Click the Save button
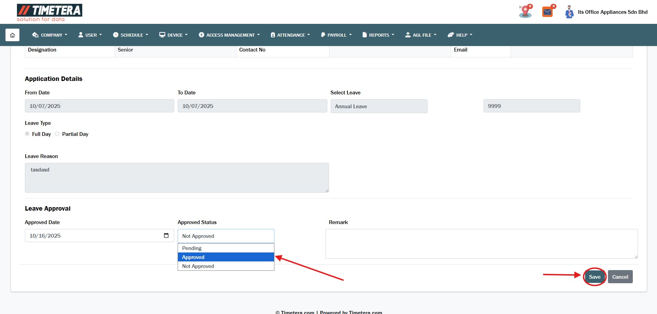 tap(594, 277)
